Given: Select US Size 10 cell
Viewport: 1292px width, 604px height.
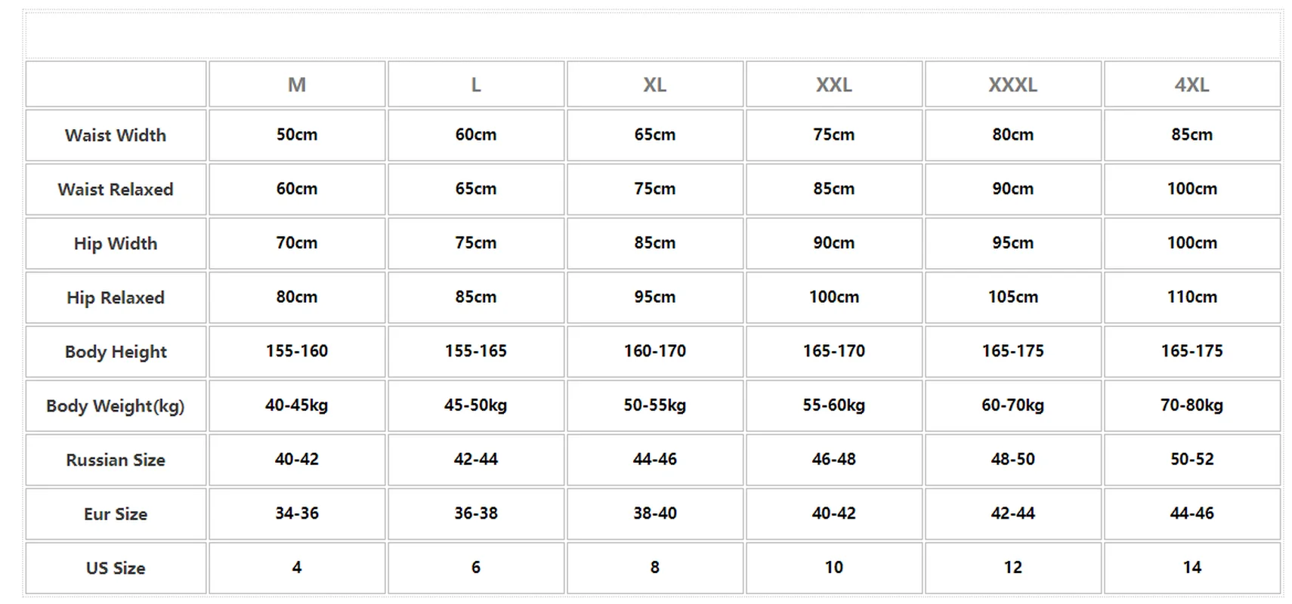Looking at the screenshot, I should (x=833, y=567).
